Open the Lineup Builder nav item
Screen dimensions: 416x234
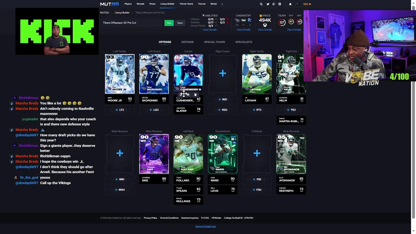167,4
